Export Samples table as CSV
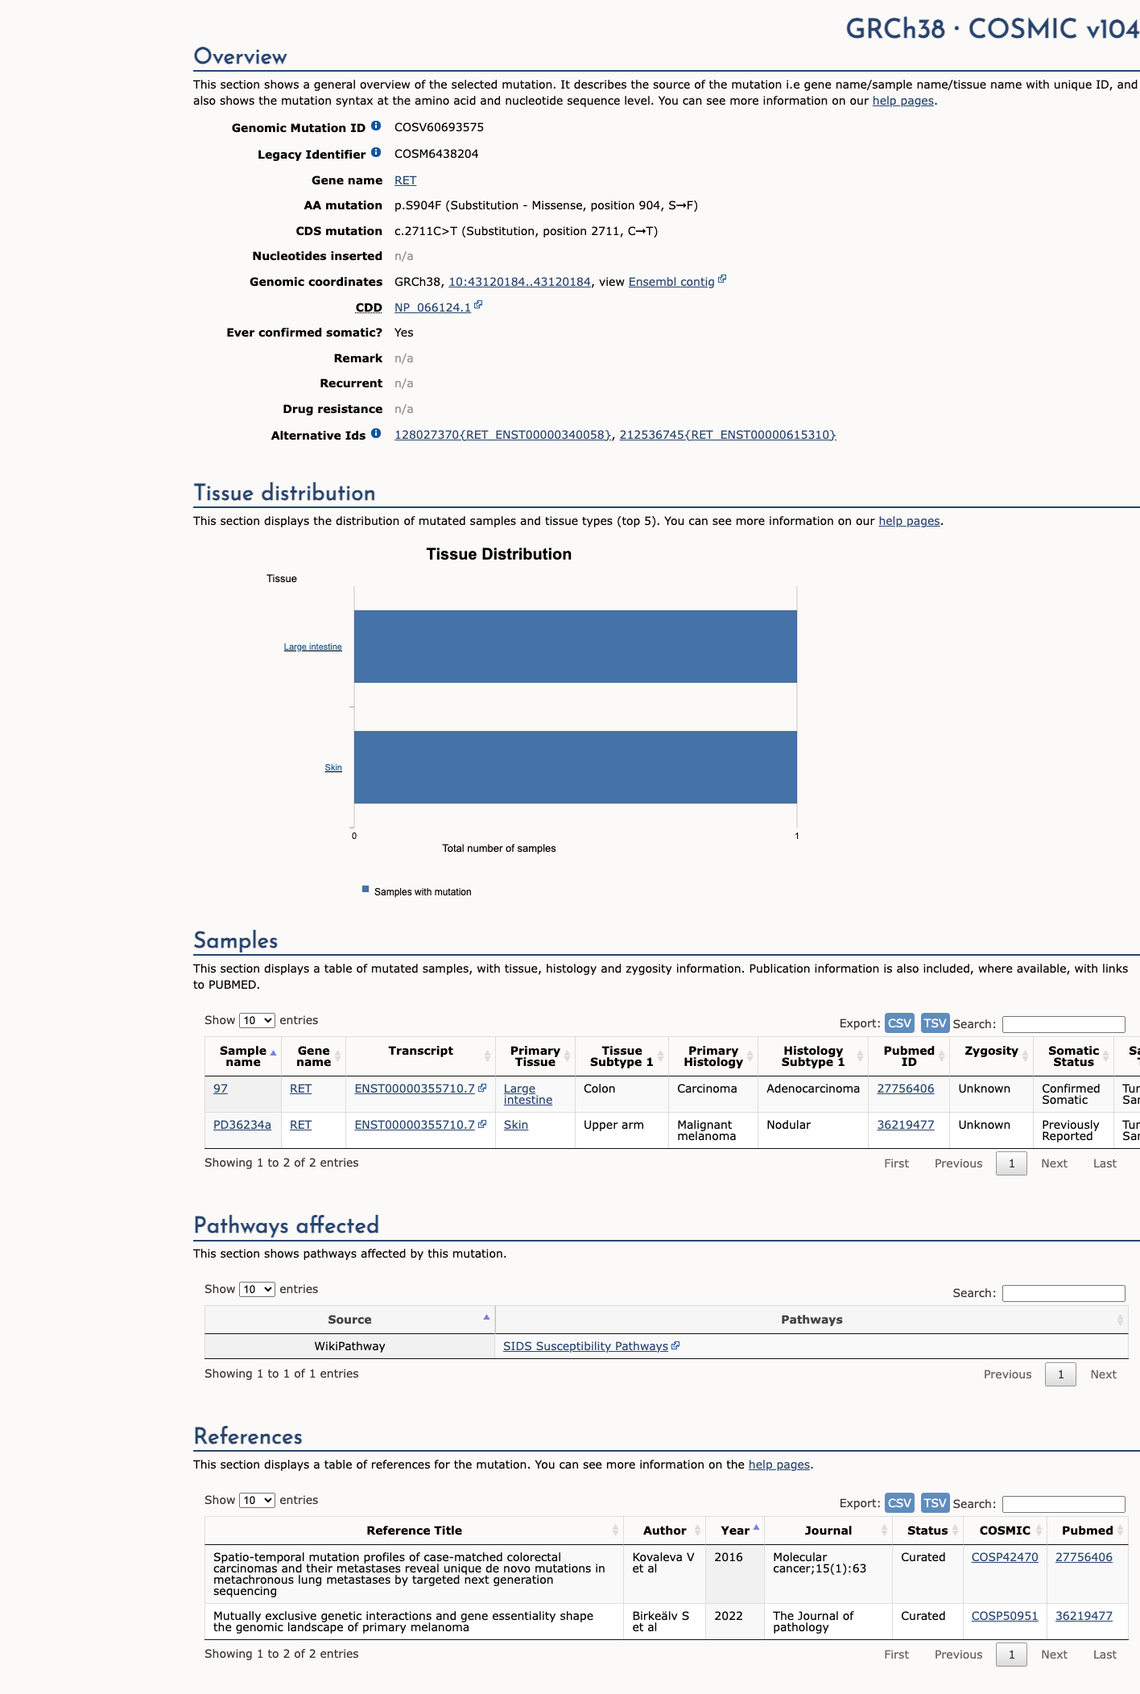The image size is (1140, 1694). point(899,1023)
